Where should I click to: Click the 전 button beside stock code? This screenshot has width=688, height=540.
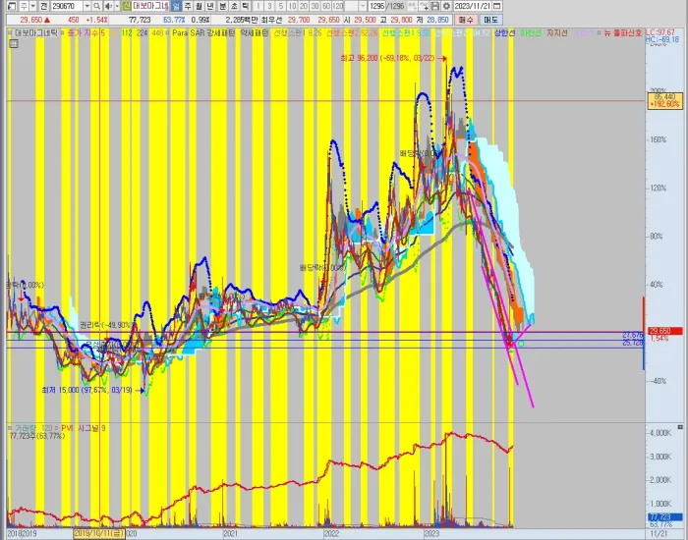pos(44,6)
